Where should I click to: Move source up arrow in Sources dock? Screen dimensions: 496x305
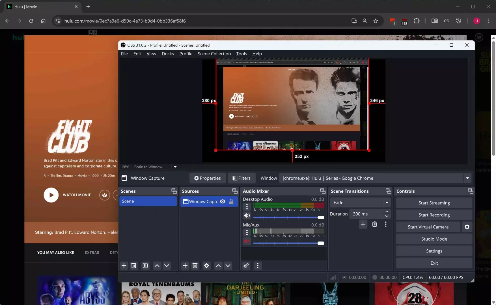[x=218, y=265]
